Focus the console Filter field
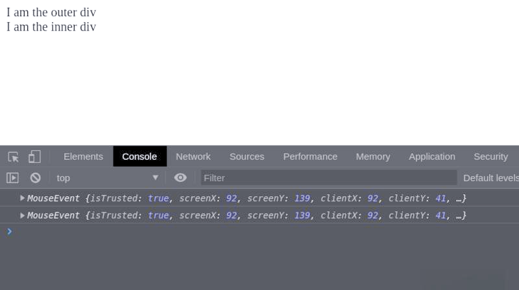519x290 pixels. point(329,178)
